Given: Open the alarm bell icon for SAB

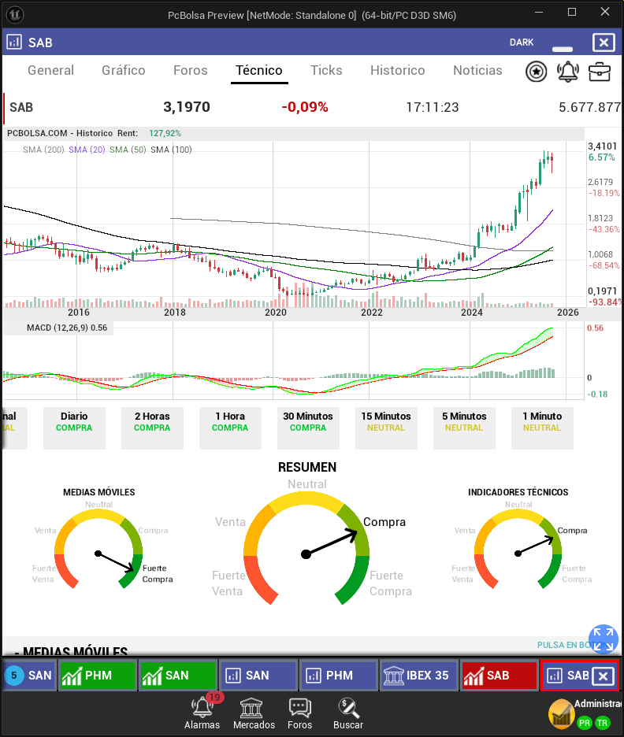Looking at the screenshot, I should coord(567,72).
